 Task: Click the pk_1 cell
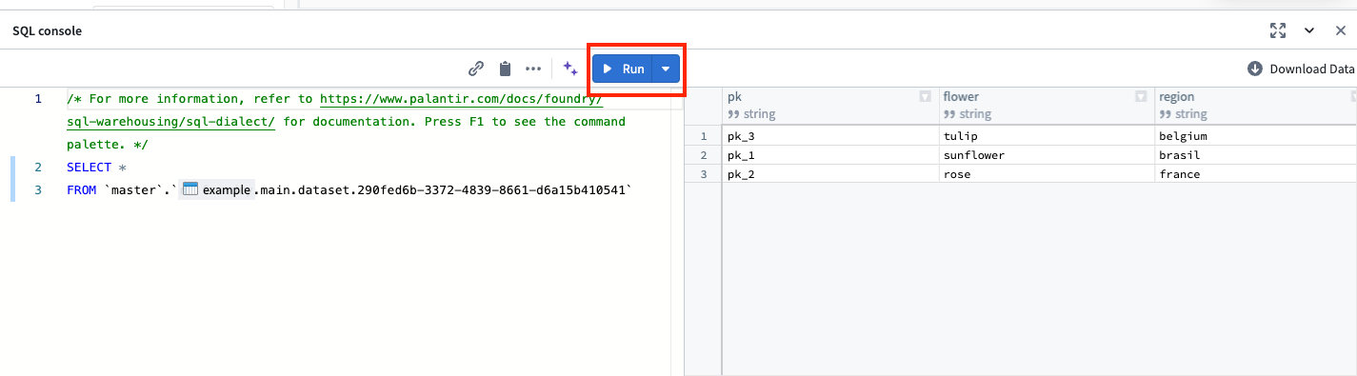click(829, 155)
